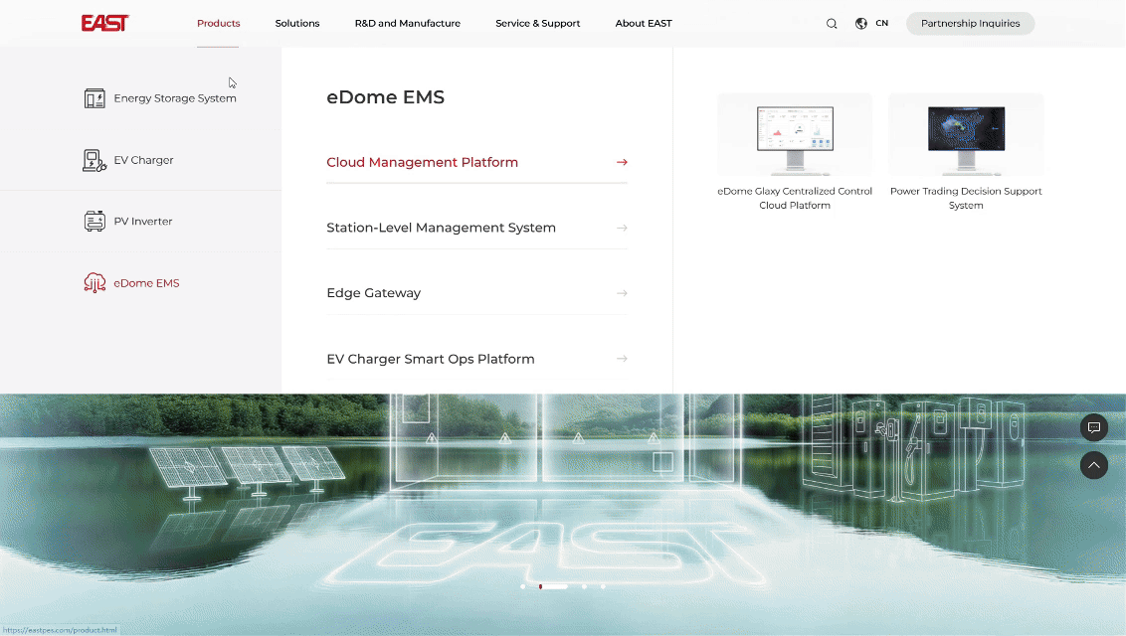Screen dimensions: 1126x636
Task: Go to first banner slide dot
Action: [x=523, y=586]
